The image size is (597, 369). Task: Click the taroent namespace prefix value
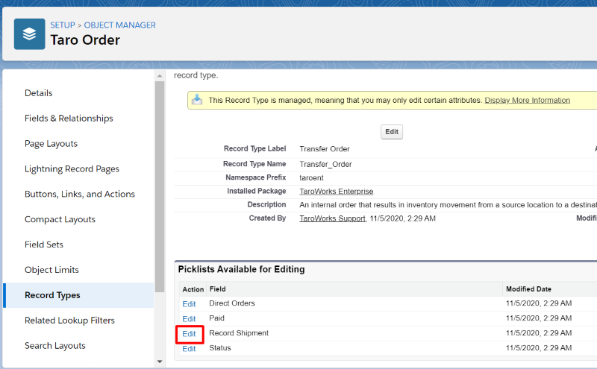point(311,177)
